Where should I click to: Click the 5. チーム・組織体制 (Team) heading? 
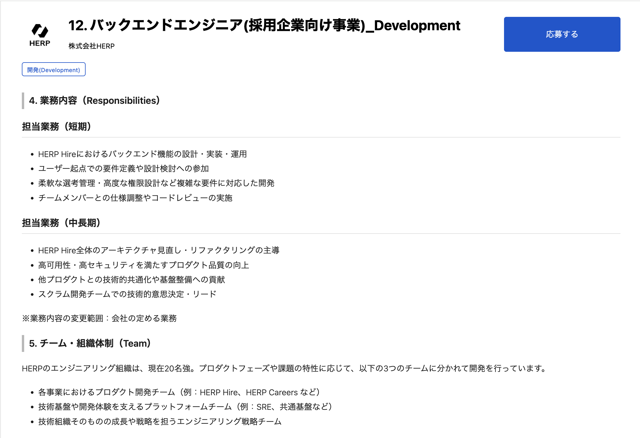(90, 343)
